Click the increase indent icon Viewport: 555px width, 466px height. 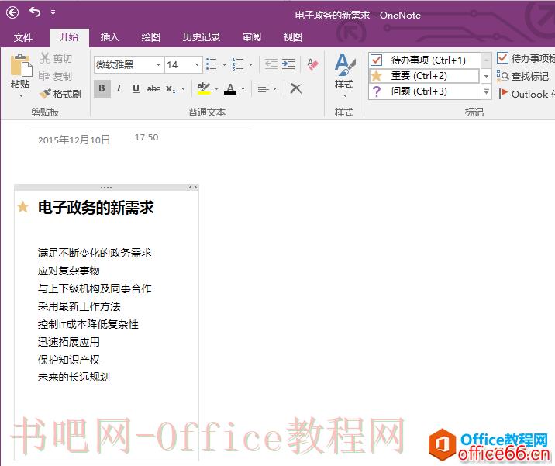coord(288,64)
